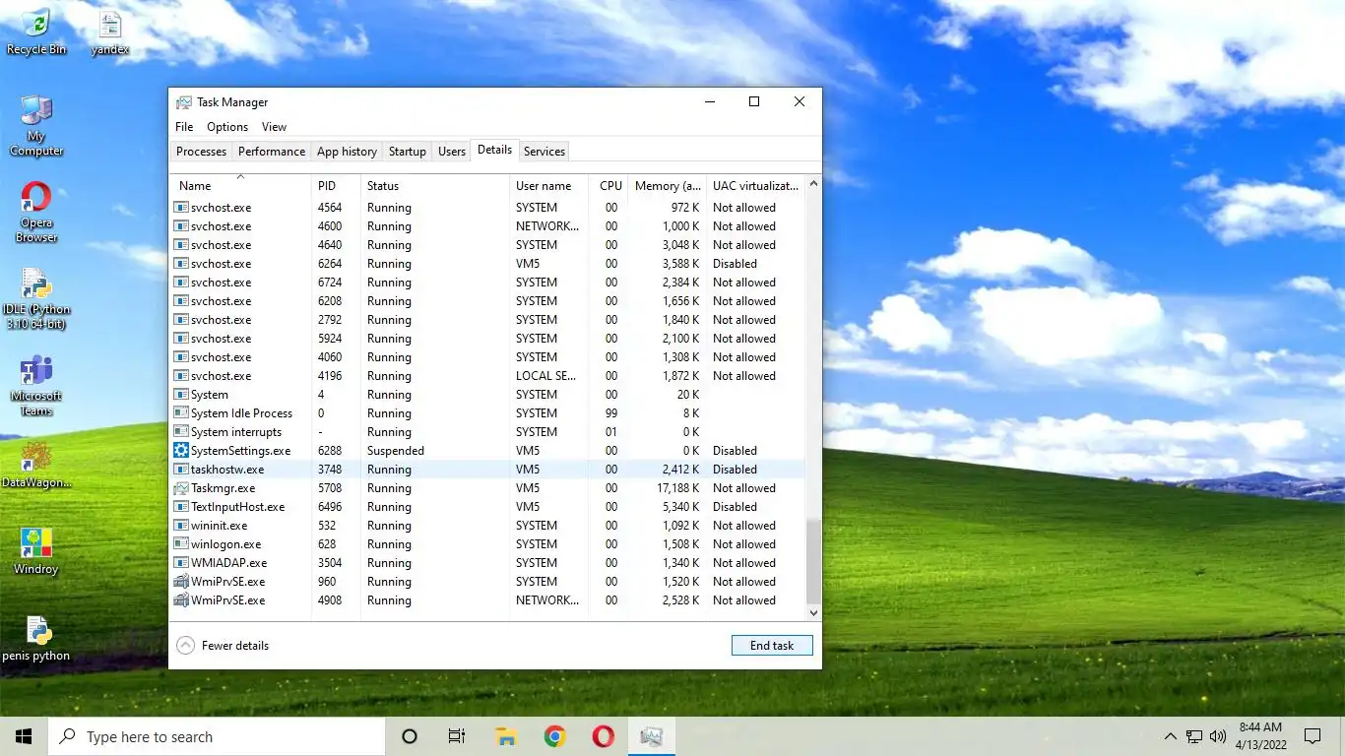This screenshot has height=756, width=1345.
Task: Sort by UAC virtualization column header
Action: pyautogui.click(x=755, y=185)
